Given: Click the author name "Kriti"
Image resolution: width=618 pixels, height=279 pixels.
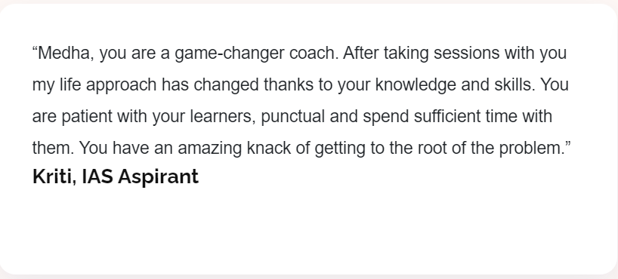Looking at the screenshot, I should click(x=52, y=176).
